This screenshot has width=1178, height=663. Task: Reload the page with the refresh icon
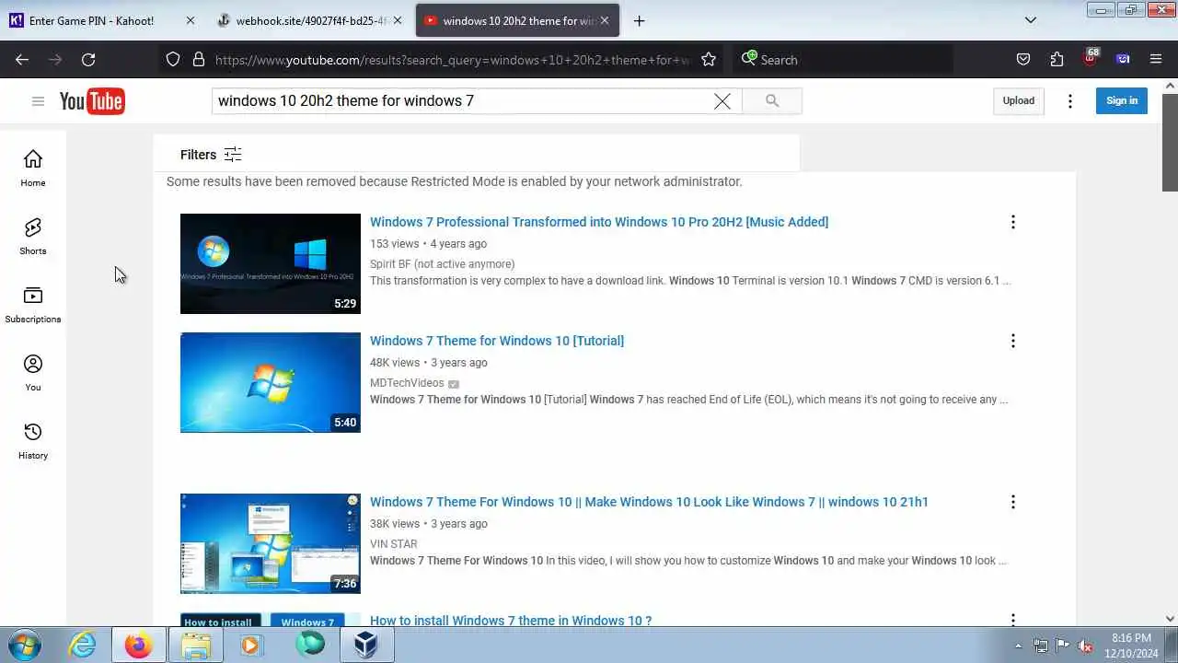pyautogui.click(x=88, y=60)
